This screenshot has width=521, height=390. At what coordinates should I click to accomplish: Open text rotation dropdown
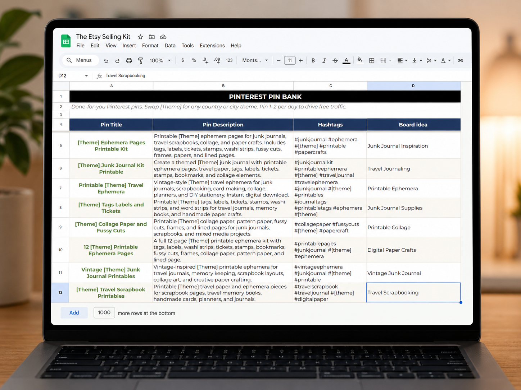446,61
